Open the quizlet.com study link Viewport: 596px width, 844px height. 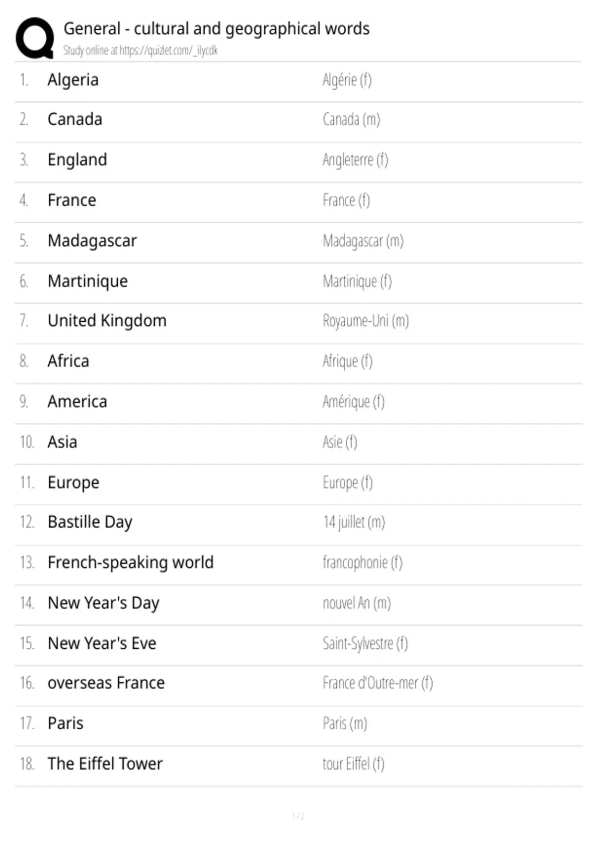pos(168,51)
